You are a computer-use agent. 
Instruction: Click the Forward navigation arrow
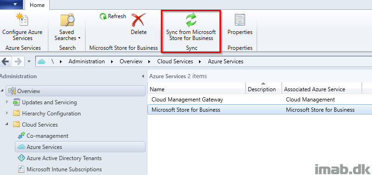click(18, 62)
